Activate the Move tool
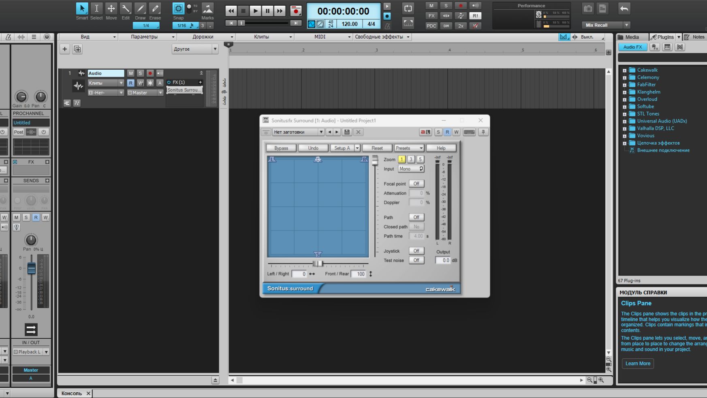707x398 pixels. tap(111, 9)
